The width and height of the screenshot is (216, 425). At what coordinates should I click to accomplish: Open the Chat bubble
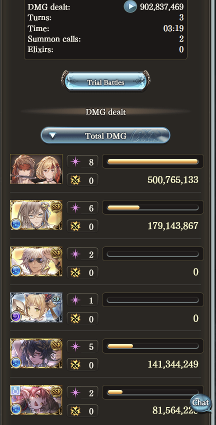(x=200, y=403)
